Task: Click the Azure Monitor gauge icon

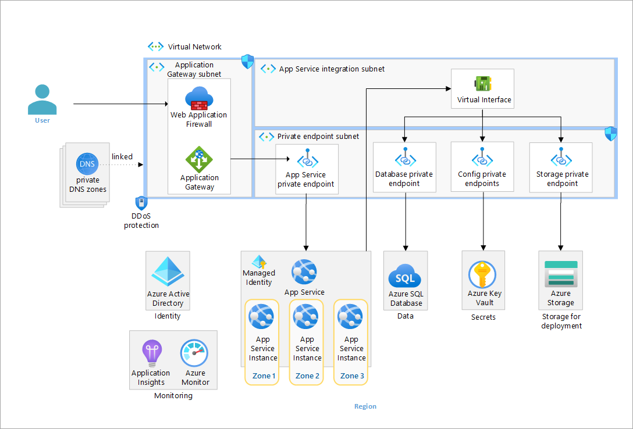Action: 194,353
